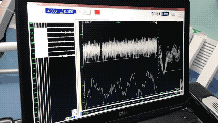Click the display icon left of 0.000
218x123 pixels.
pos(155,14)
